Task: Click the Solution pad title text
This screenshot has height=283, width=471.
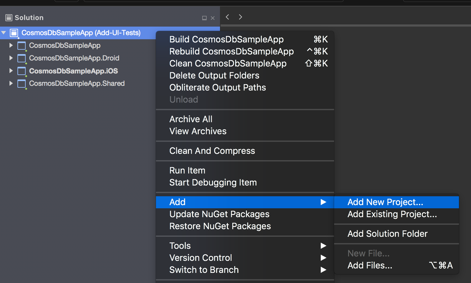Action: pos(29,18)
